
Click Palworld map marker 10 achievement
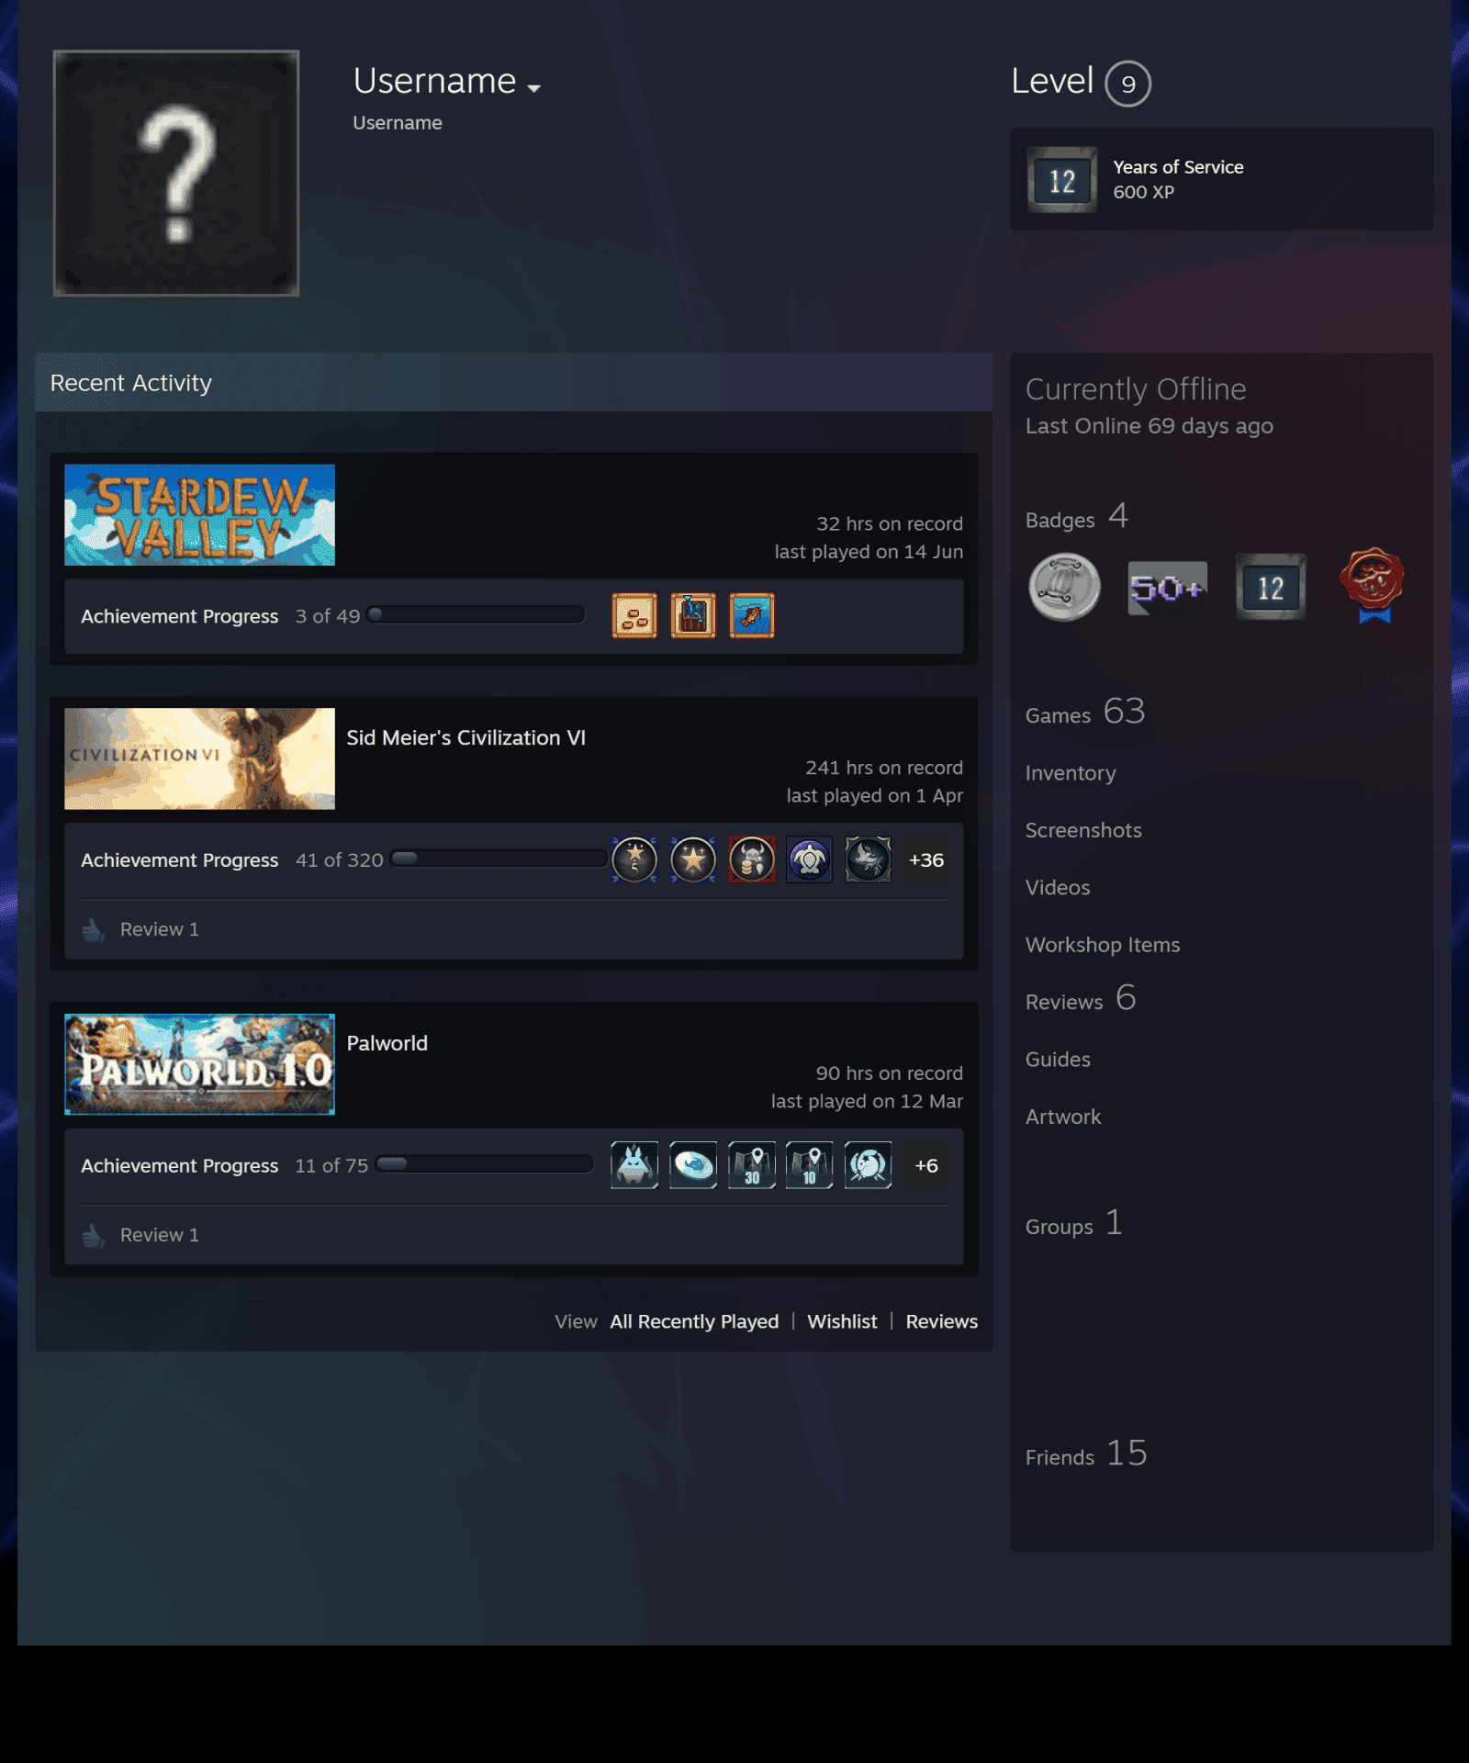pyautogui.click(x=810, y=1165)
